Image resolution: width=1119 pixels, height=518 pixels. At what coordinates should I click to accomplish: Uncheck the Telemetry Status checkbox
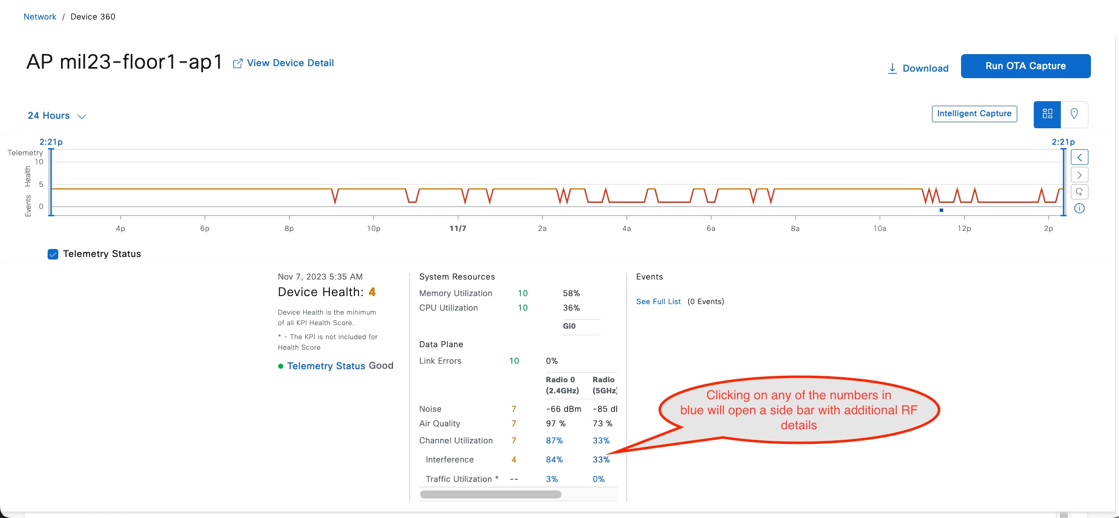(53, 254)
